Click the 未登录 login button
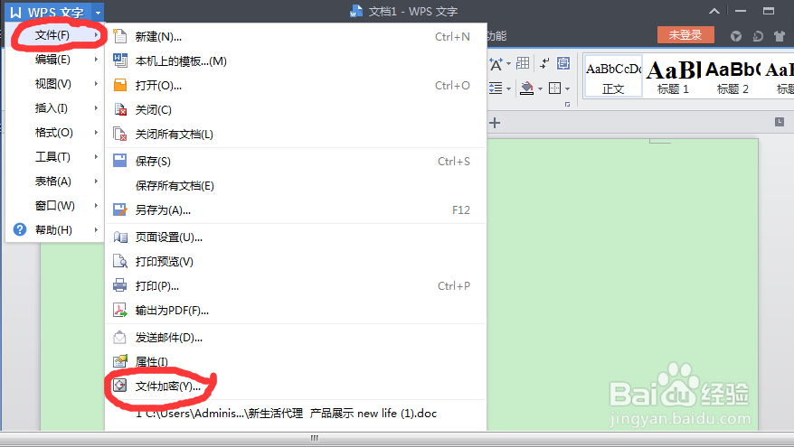This screenshot has height=447, width=794. (685, 35)
